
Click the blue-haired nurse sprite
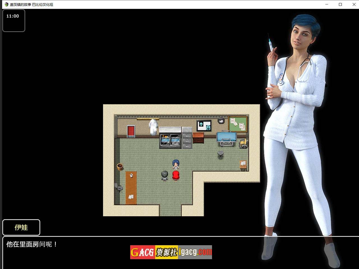(x=176, y=165)
